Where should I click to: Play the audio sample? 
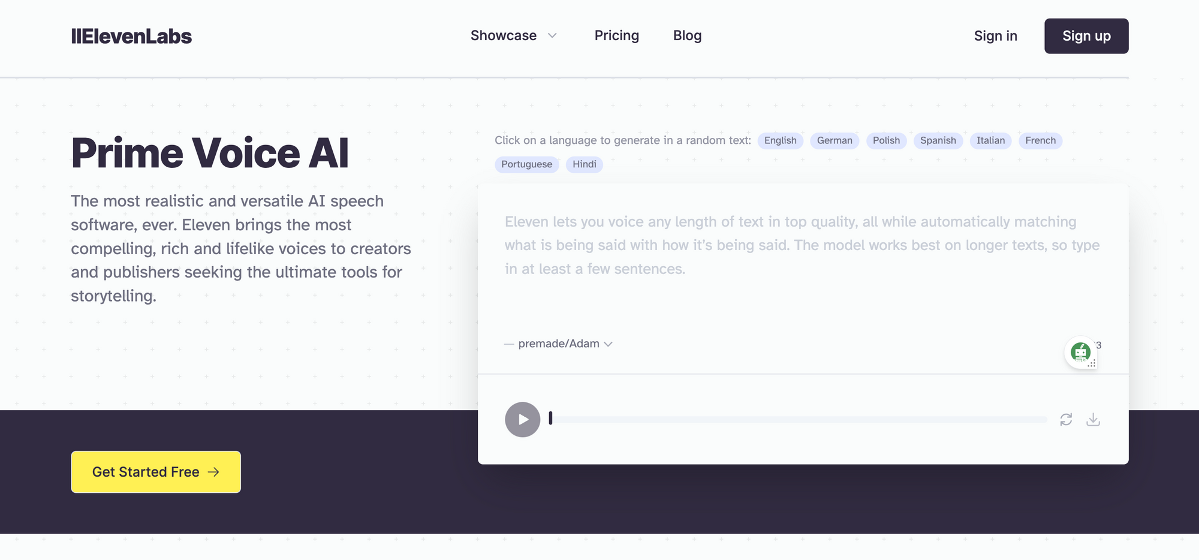[x=522, y=419]
